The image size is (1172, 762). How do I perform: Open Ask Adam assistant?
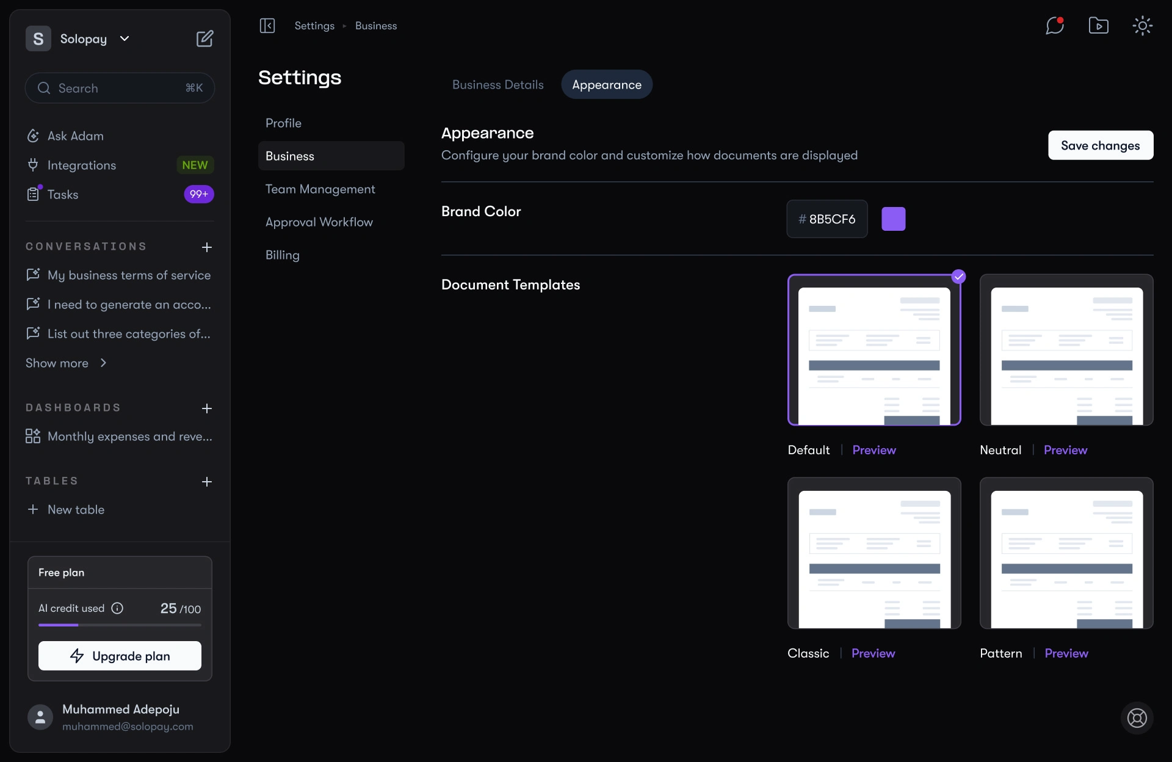[76, 136]
